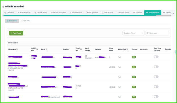
Task: Sort by Vergi No arrows
Action: [81, 49]
